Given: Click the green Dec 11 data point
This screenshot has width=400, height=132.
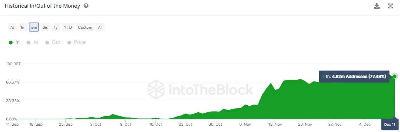Looking at the screenshot, I should (395, 76).
